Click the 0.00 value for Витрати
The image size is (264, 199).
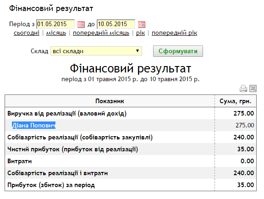click(247, 161)
